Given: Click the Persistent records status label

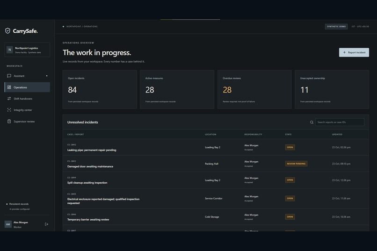Looking at the screenshot, I should click(19, 204).
